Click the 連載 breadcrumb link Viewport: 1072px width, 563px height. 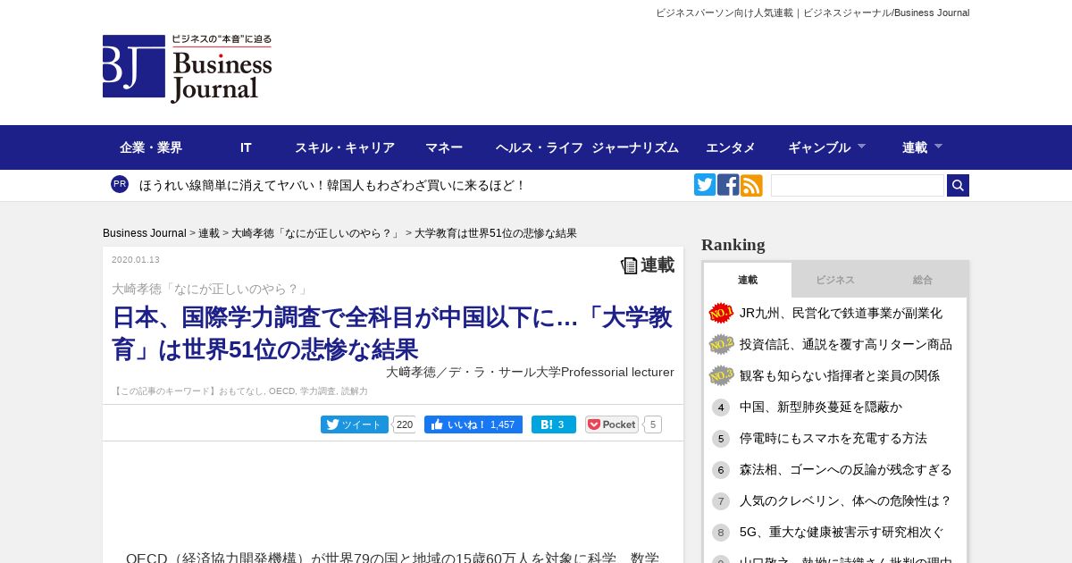pyautogui.click(x=209, y=233)
